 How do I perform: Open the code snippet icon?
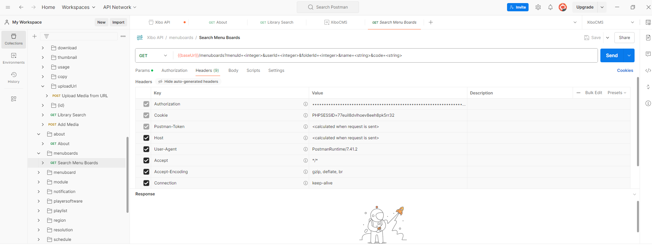[648, 70]
